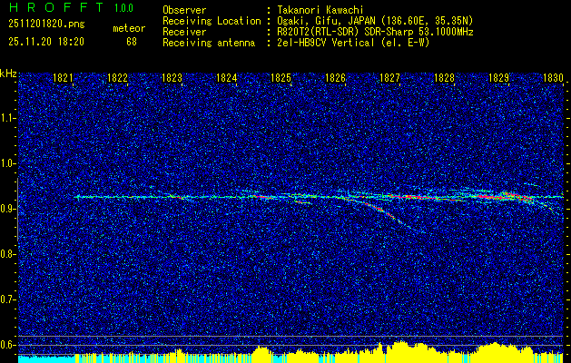Click the red echo near 1829
The height and width of the screenshot is (363, 571).
point(503,197)
